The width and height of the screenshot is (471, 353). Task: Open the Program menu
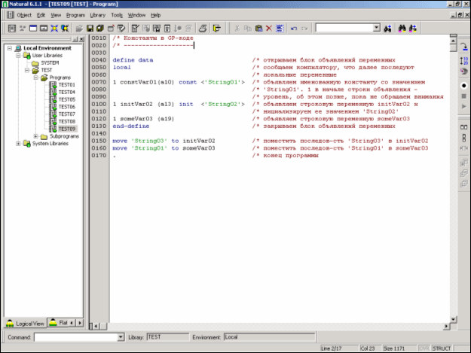(x=75, y=14)
